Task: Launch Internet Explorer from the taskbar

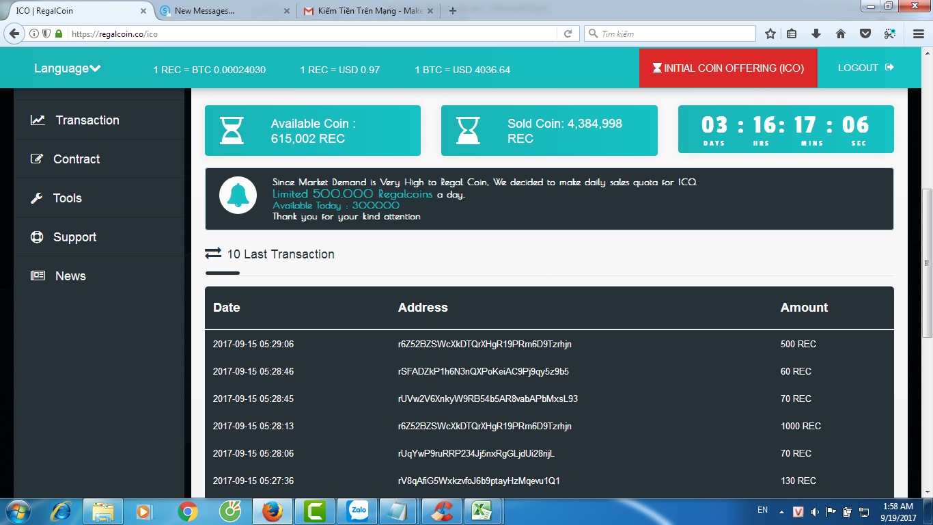Action: 61,511
